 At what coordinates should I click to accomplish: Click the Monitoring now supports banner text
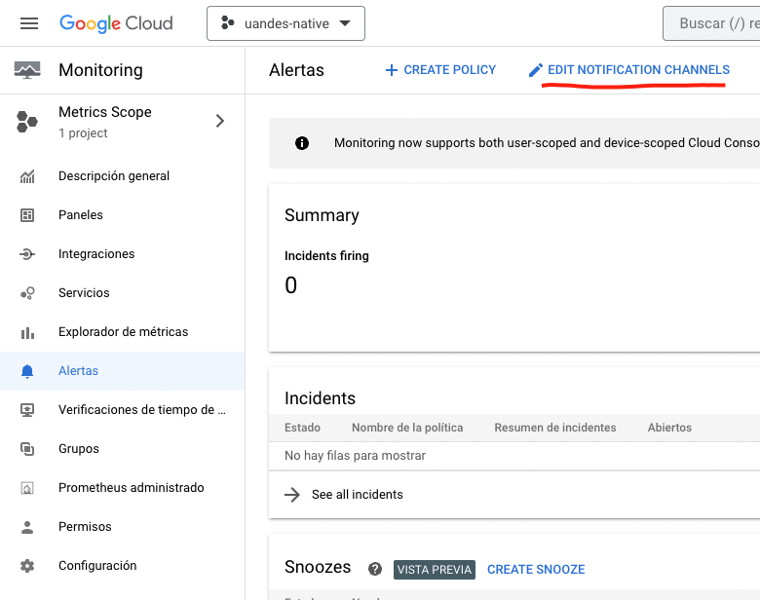pos(547,143)
